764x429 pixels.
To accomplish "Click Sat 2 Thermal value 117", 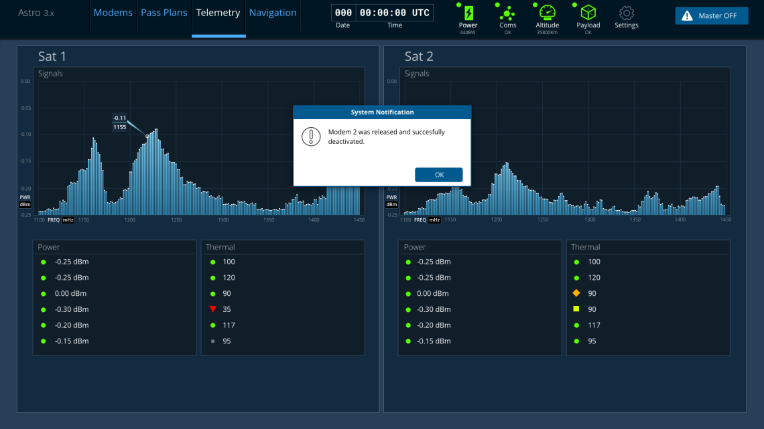I will pos(594,325).
